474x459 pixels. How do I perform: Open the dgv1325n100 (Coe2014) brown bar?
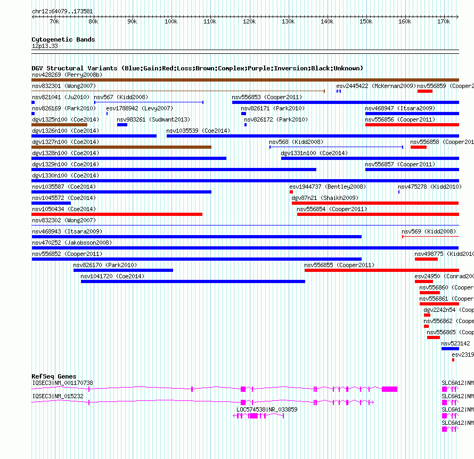59,125
